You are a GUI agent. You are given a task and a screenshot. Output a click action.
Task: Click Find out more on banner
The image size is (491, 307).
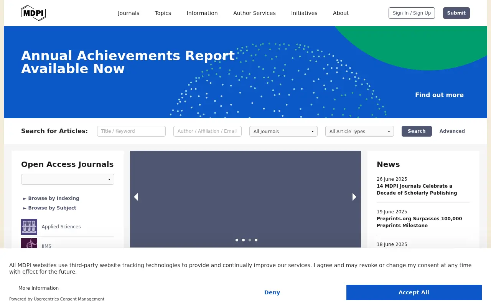(x=439, y=95)
